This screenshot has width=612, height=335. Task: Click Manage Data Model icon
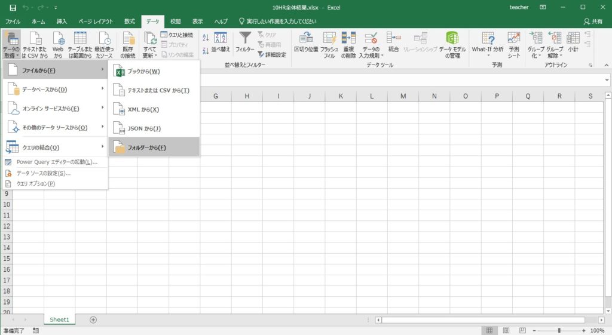(452, 45)
